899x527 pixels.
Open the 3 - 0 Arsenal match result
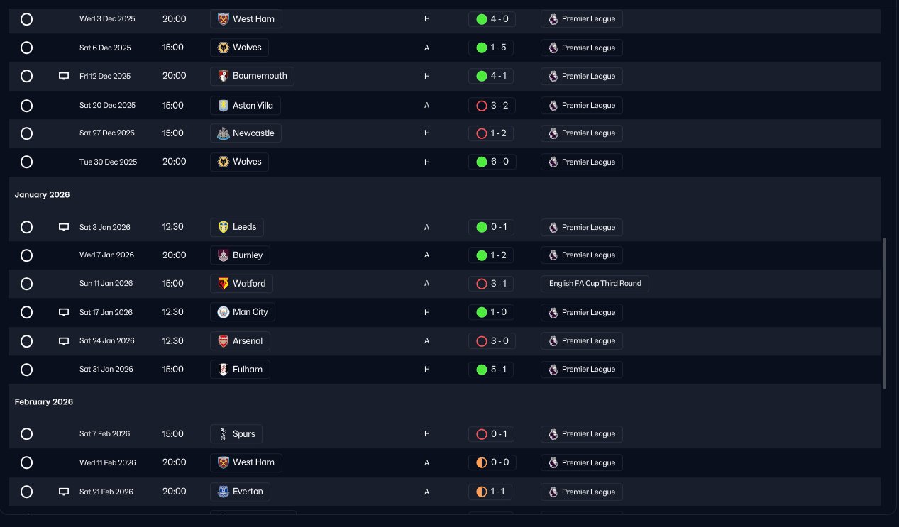(491, 341)
